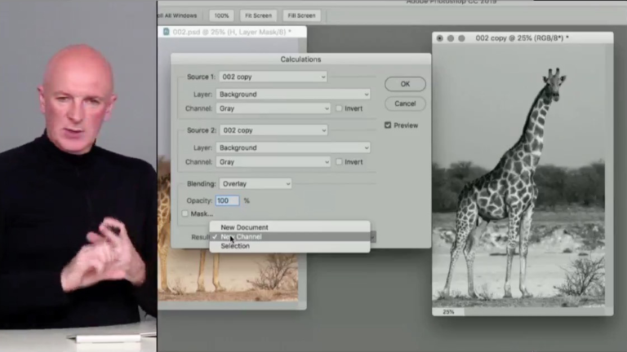Click the Fill Screen button
Viewport: 627px width, 352px height.
pyautogui.click(x=300, y=15)
